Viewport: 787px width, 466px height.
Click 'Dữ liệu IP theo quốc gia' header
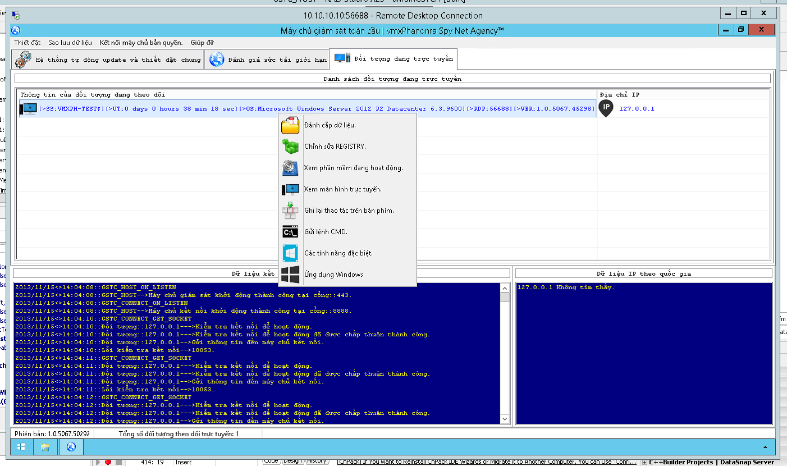(643, 273)
